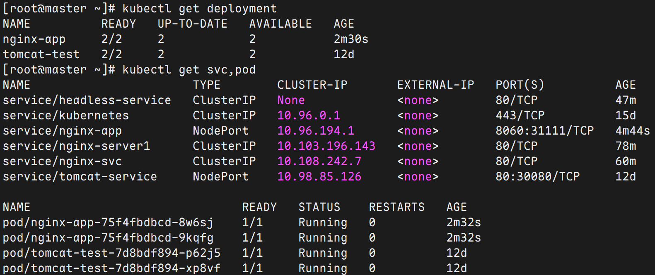
Task: Select service/tomcat-service row name
Action: coord(80,177)
